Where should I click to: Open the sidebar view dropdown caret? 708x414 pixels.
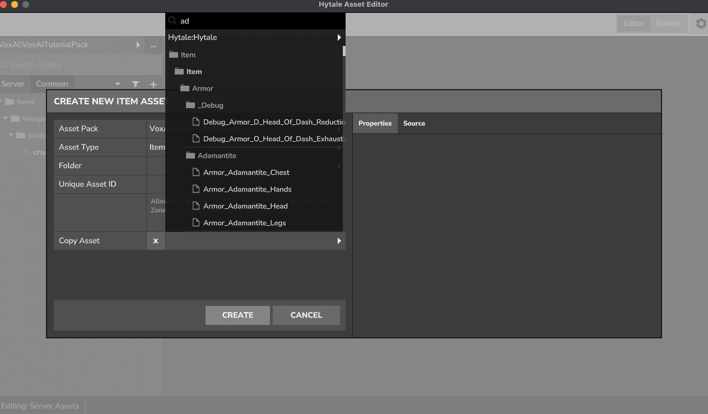(118, 84)
